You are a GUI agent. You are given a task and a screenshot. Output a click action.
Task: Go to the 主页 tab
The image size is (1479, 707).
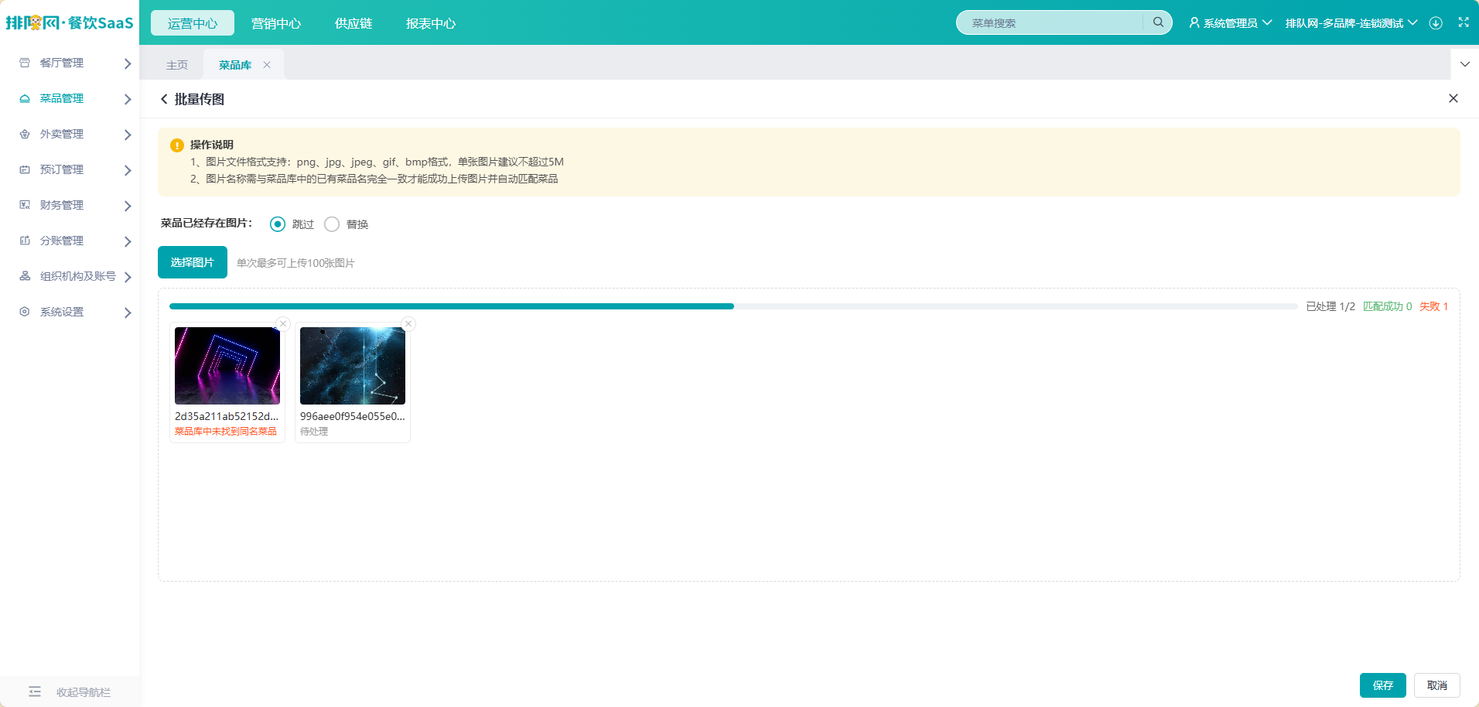(177, 65)
